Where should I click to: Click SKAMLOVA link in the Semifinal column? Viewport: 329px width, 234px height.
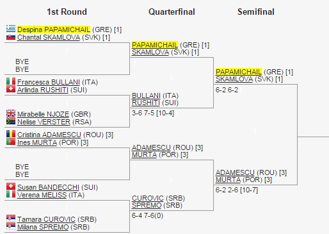[234, 79]
